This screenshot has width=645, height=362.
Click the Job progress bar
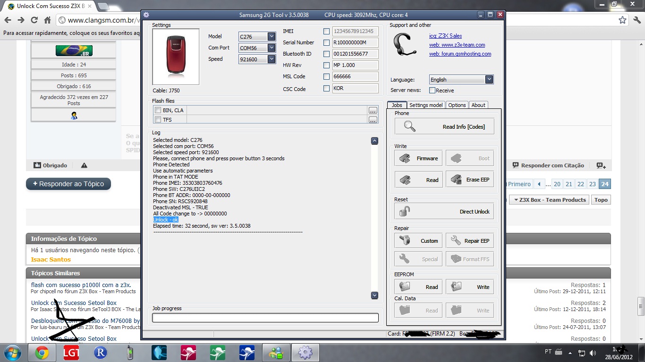pos(265,318)
